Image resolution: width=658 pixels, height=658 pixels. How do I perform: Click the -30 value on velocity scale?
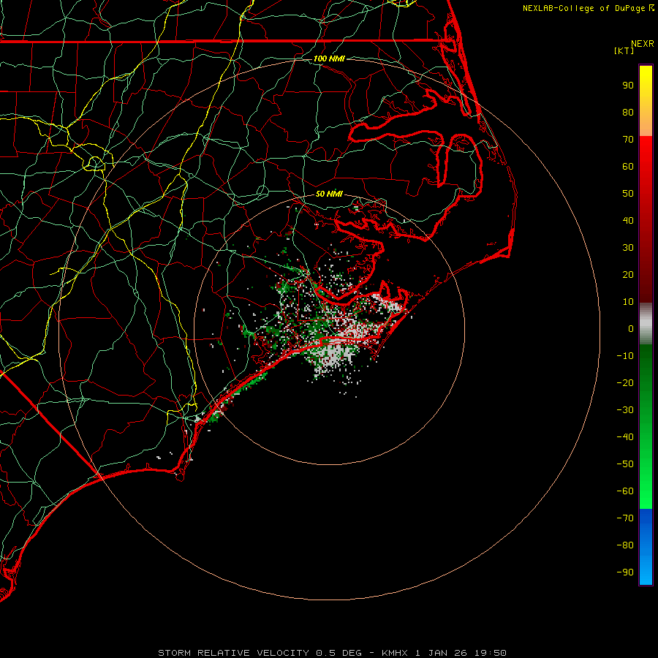point(625,410)
